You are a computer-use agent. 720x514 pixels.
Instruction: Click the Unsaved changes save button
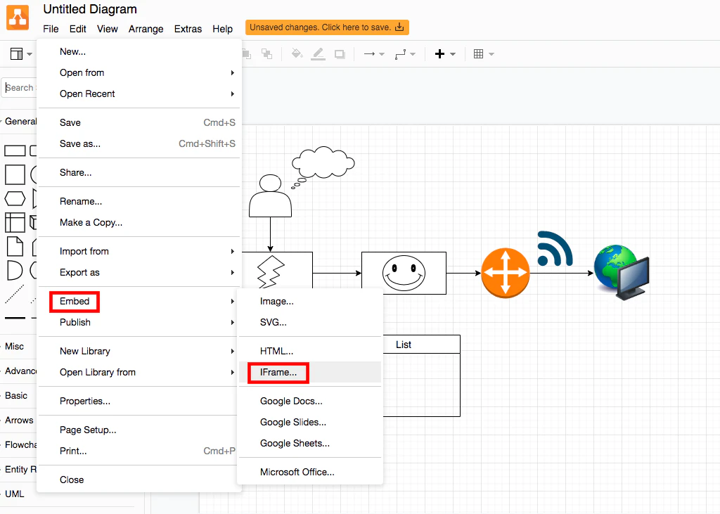pos(327,27)
